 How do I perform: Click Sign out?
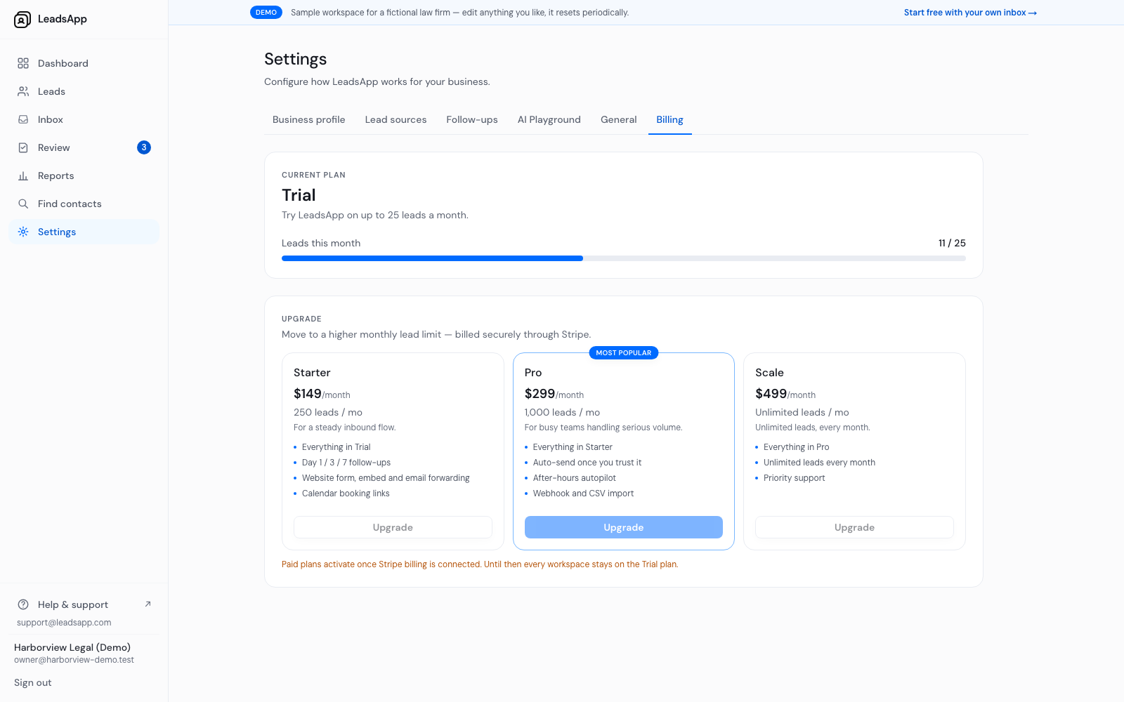(33, 682)
